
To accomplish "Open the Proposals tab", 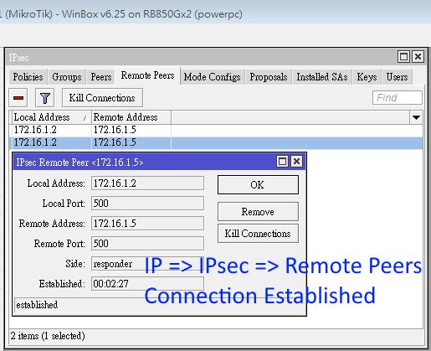I will (269, 77).
